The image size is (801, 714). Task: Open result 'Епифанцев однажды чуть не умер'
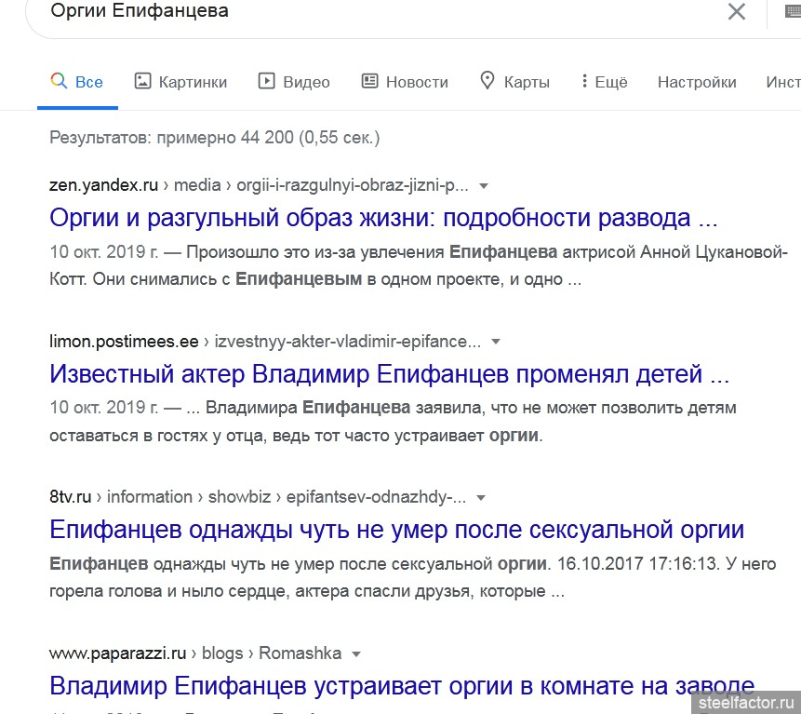(397, 530)
